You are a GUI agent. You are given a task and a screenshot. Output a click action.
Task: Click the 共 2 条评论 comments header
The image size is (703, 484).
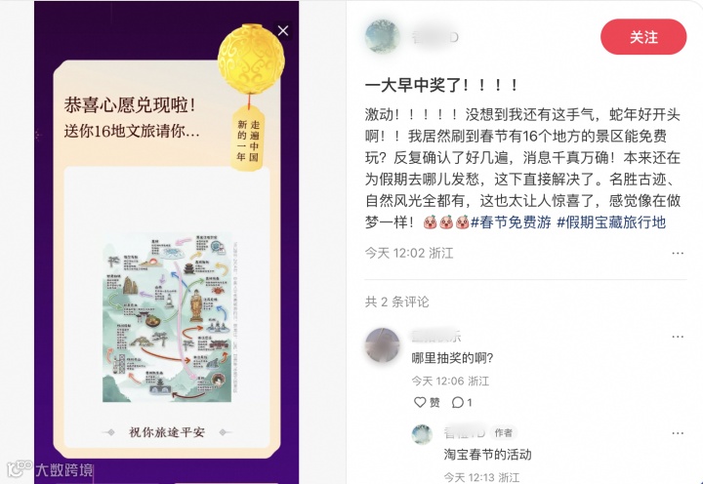396,302
